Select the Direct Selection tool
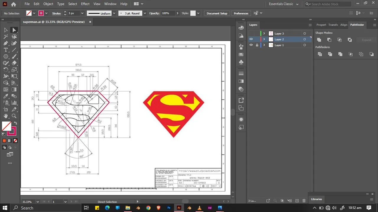The height and width of the screenshot is (212, 378). [x=14, y=30]
